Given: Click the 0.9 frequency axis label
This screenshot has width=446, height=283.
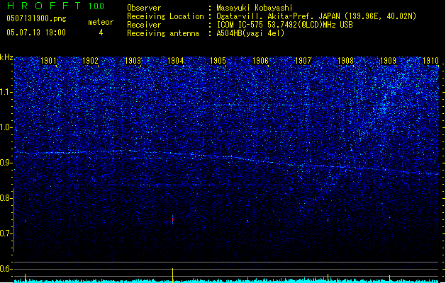Looking at the screenshot, I should pyautogui.click(x=6, y=163).
